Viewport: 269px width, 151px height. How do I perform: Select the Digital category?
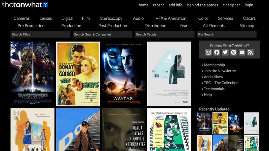click(x=67, y=18)
